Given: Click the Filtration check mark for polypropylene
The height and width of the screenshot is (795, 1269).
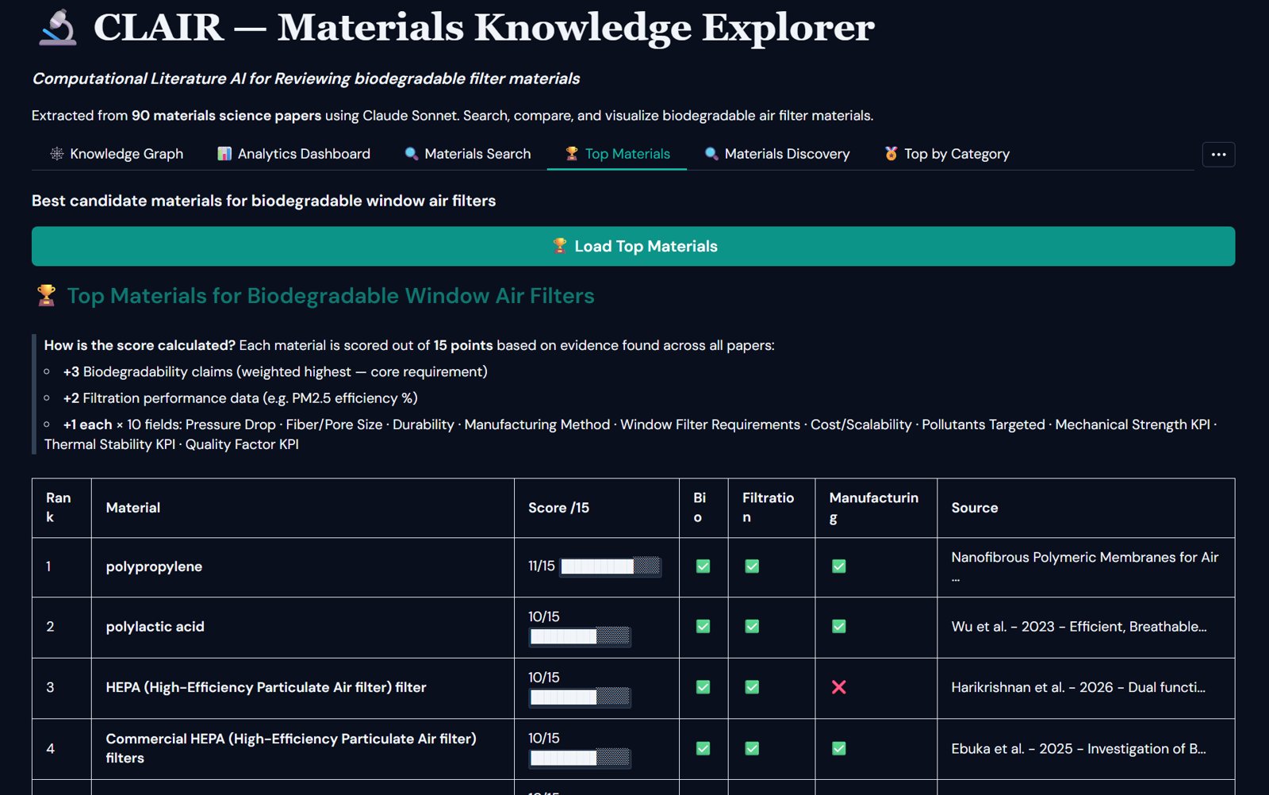Looking at the screenshot, I should (x=752, y=566).
